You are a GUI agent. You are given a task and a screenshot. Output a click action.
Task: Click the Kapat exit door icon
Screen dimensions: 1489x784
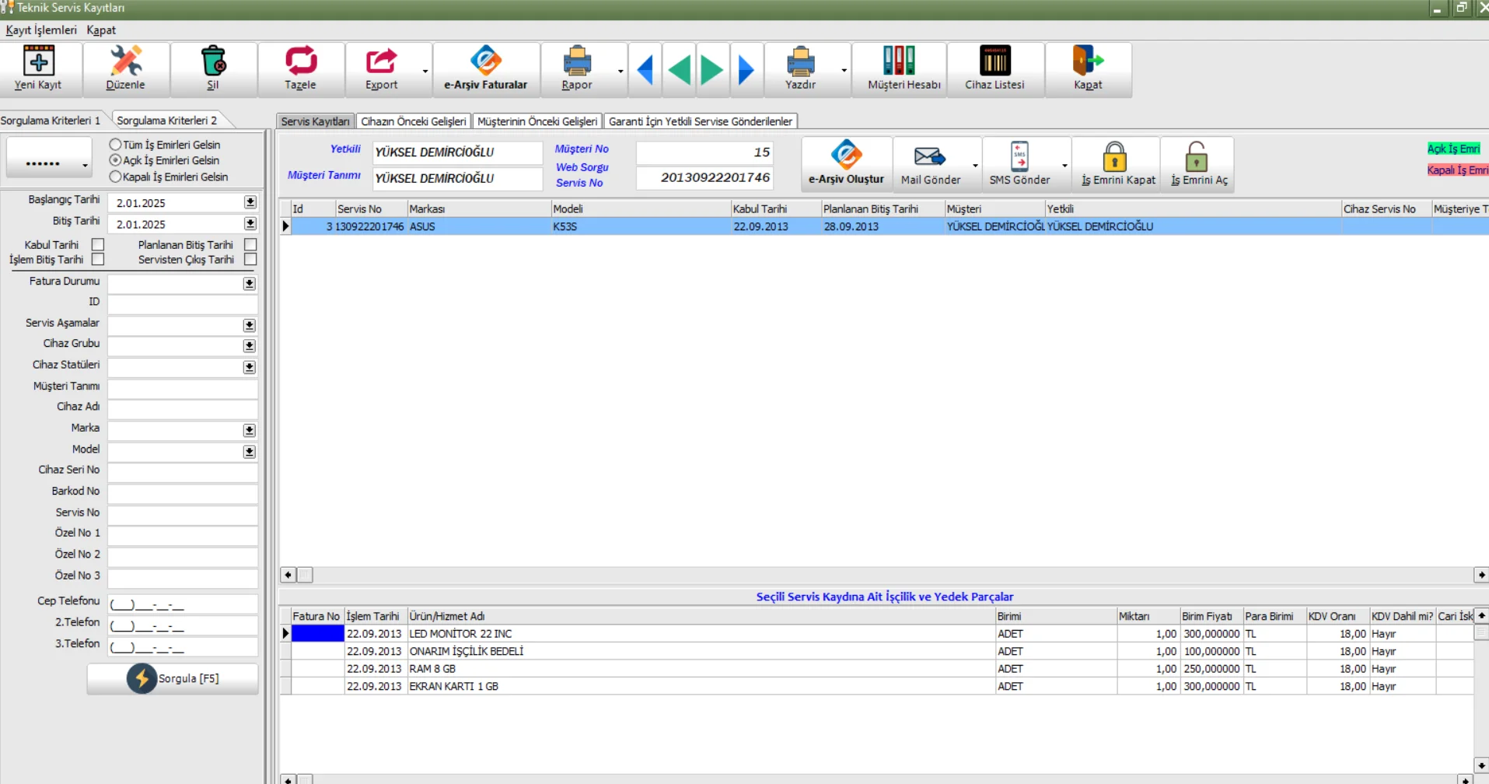click(1088, 61)
